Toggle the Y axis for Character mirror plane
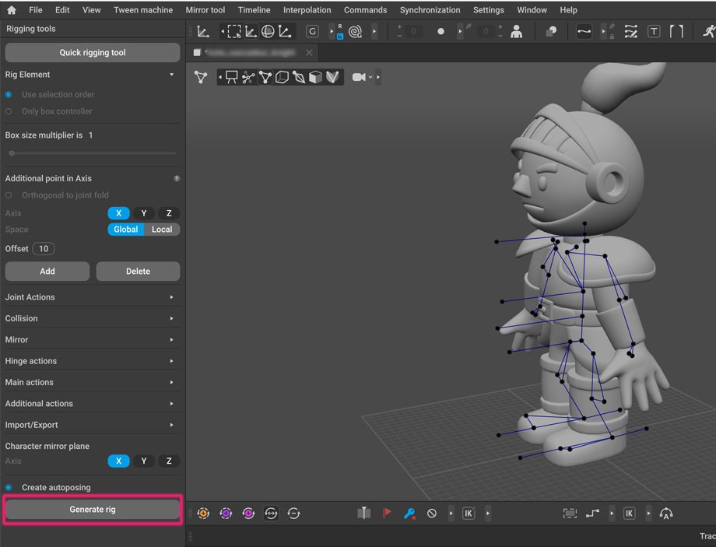This screenshot has width=716, height=547. coord(143,461)
